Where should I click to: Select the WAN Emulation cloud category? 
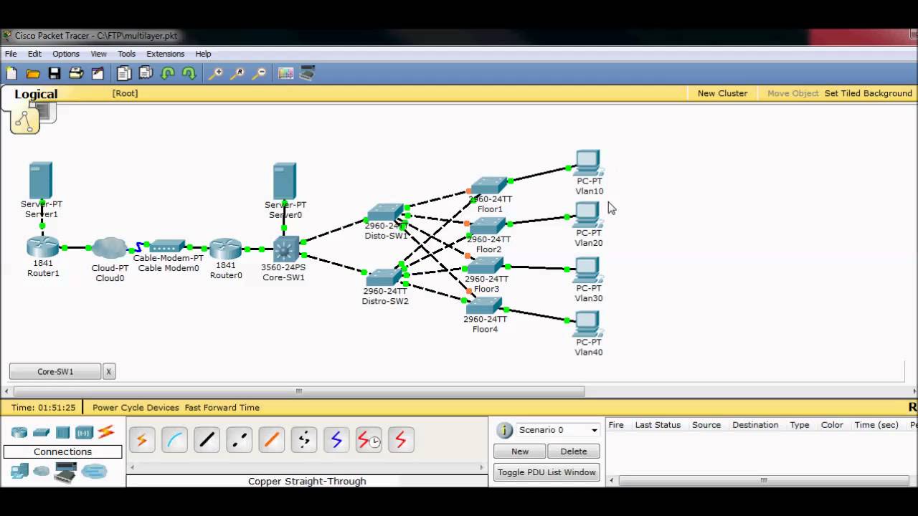tap(42, 472)
